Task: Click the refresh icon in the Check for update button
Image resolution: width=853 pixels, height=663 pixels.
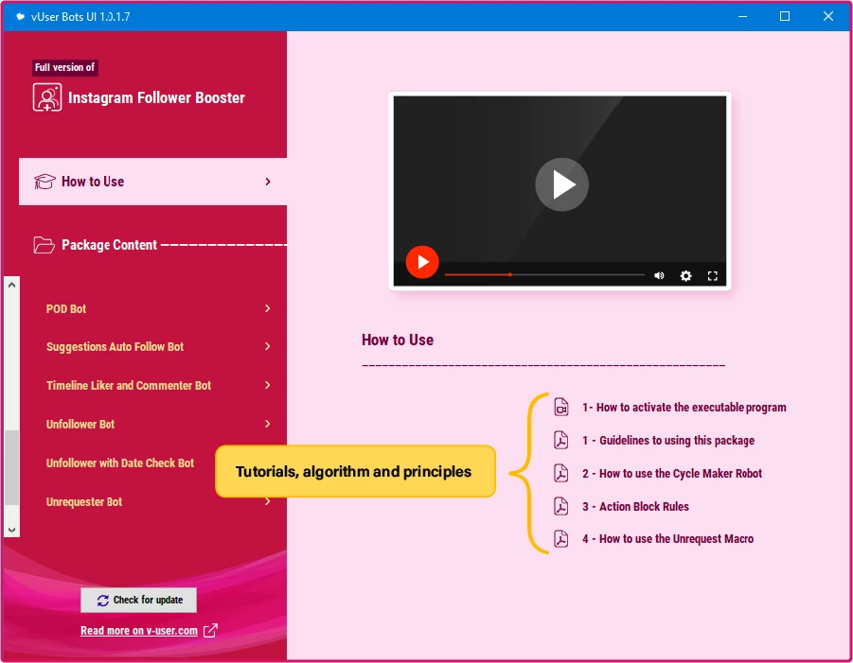Action: [x=103, y=600]
